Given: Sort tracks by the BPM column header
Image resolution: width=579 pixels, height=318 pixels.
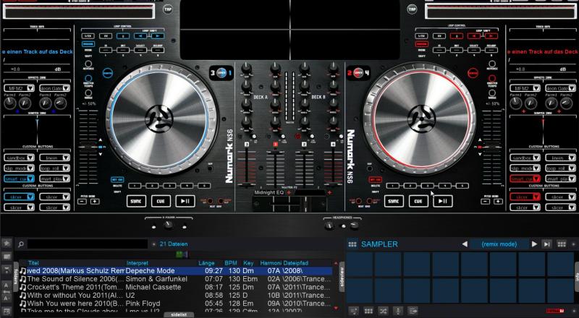Looking at the screenshot, I should tap(231, 262).
